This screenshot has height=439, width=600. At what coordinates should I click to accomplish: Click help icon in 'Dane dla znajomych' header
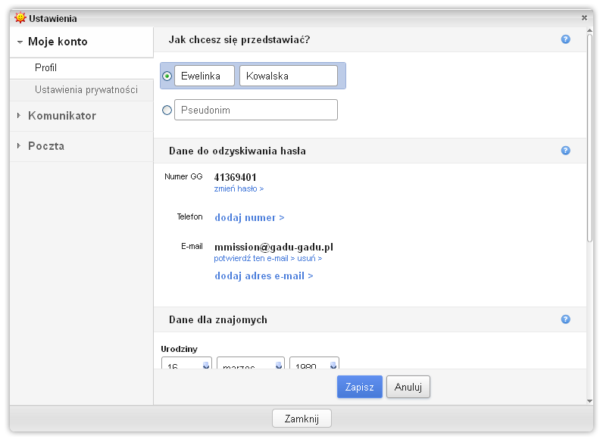[565, 319]
